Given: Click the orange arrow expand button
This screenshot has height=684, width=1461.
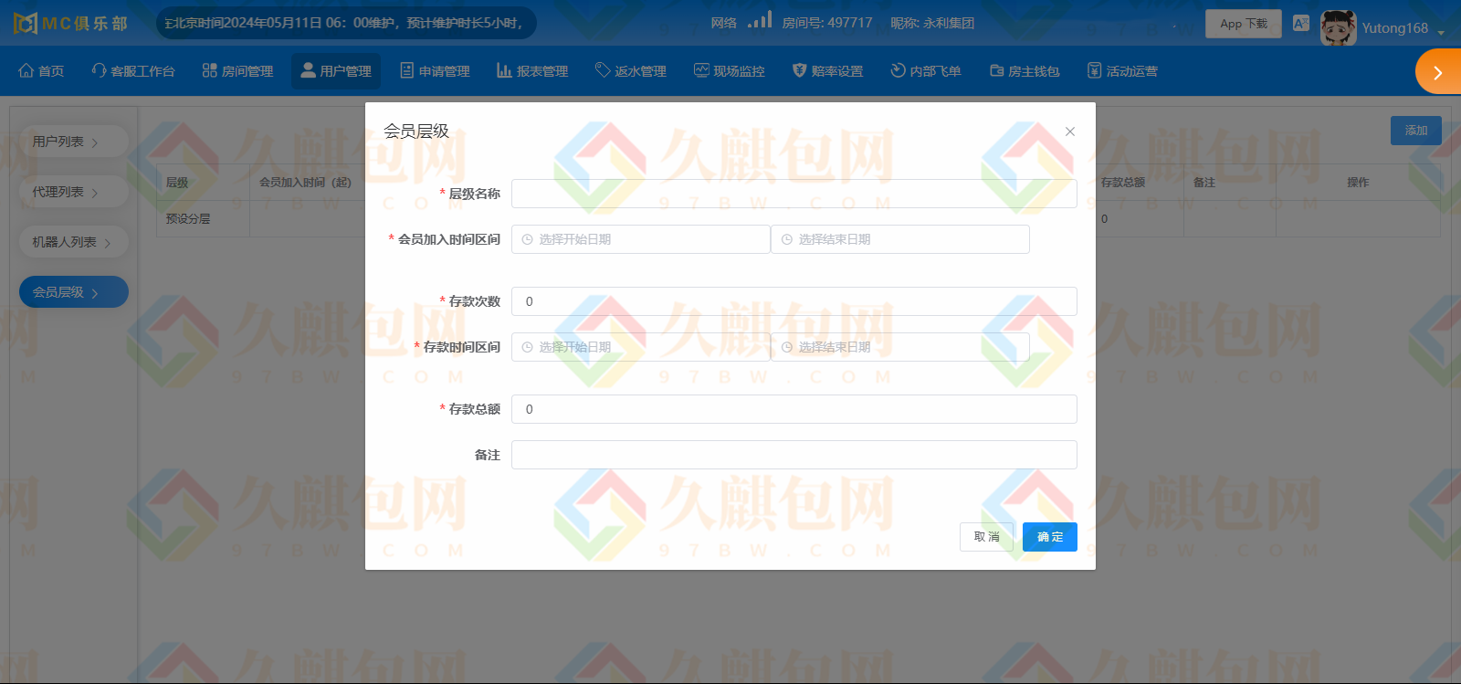Looking at the screenshot, I should [1438, 72].
